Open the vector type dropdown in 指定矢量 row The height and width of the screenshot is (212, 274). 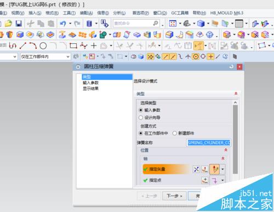(x=222, y=169)
